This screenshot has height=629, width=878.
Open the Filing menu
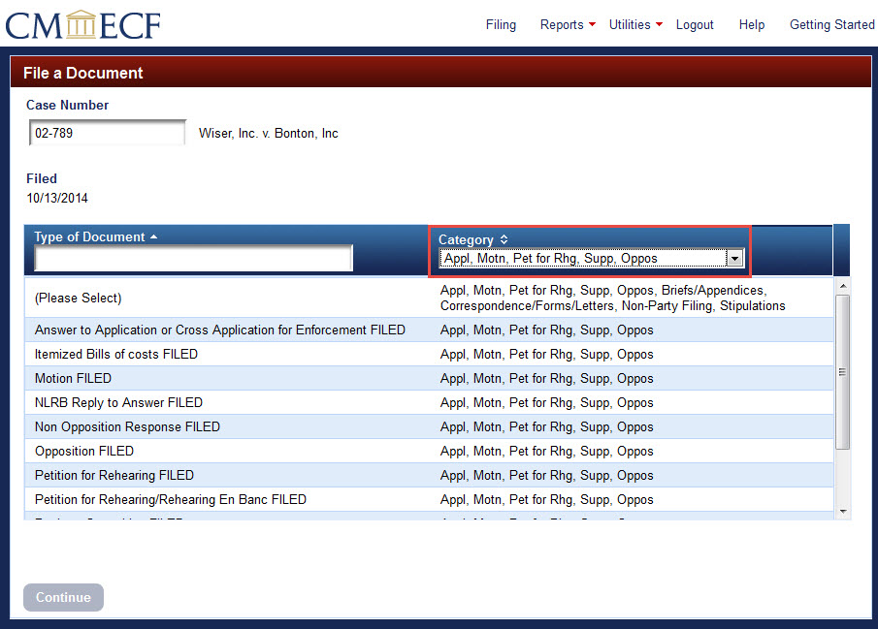click(x=501, y=24)
